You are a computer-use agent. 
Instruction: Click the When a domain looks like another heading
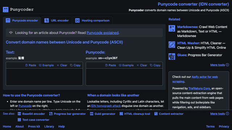point(113,95)
